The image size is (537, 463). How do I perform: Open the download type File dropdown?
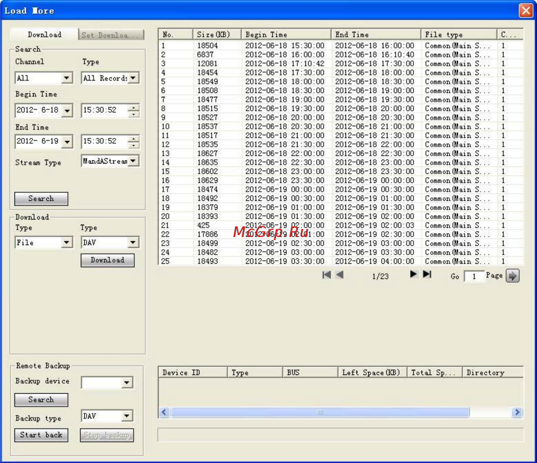click(x=67, y=242)
